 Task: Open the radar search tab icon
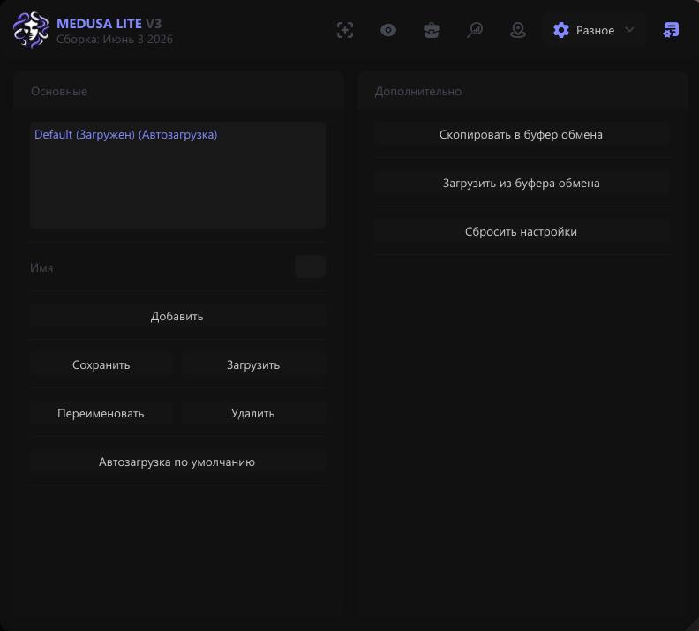click(475, 30)
